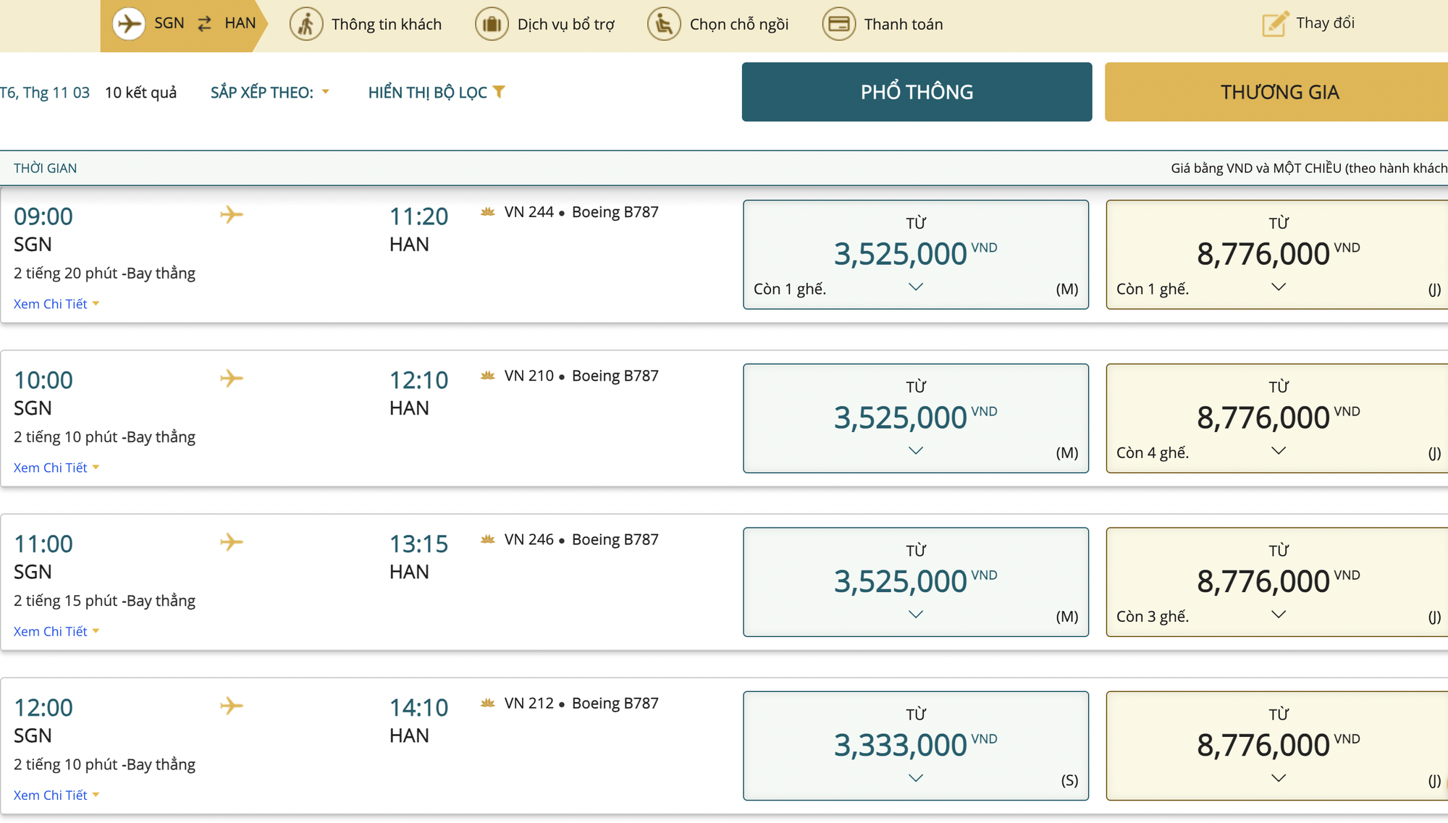This screenshot has width=1448, height=823.
Task: Click the 10 kết quả result count
Action: click(140, 93)
